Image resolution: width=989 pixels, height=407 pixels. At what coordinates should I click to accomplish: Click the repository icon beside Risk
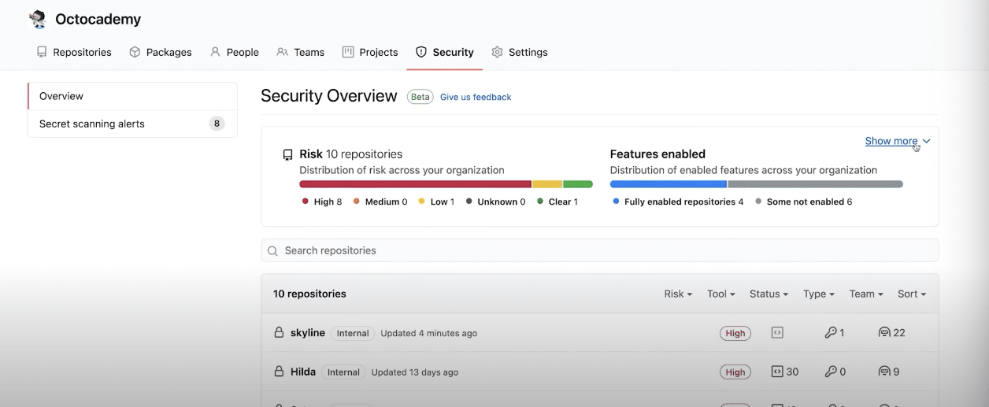click(x=288, y=155)
